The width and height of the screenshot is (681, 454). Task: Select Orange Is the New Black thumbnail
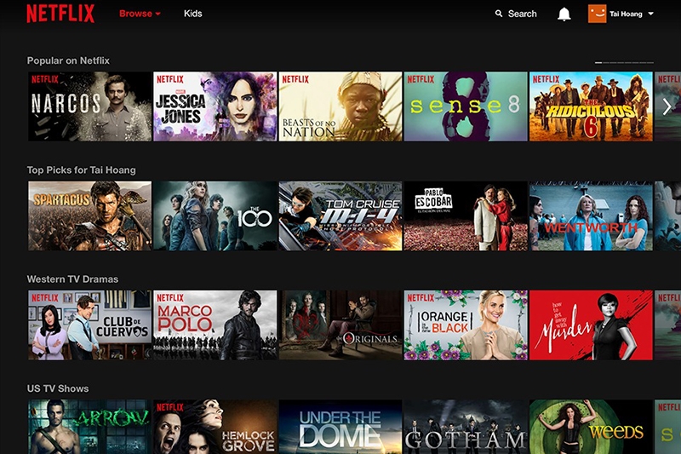coord(466,325)
